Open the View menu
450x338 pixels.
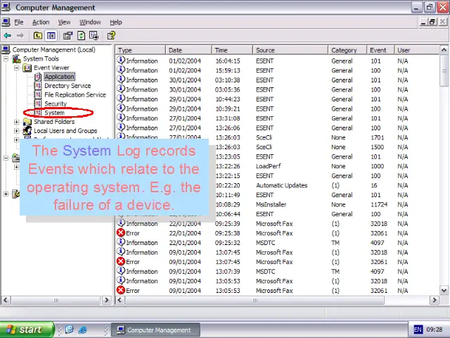(64, 22)
